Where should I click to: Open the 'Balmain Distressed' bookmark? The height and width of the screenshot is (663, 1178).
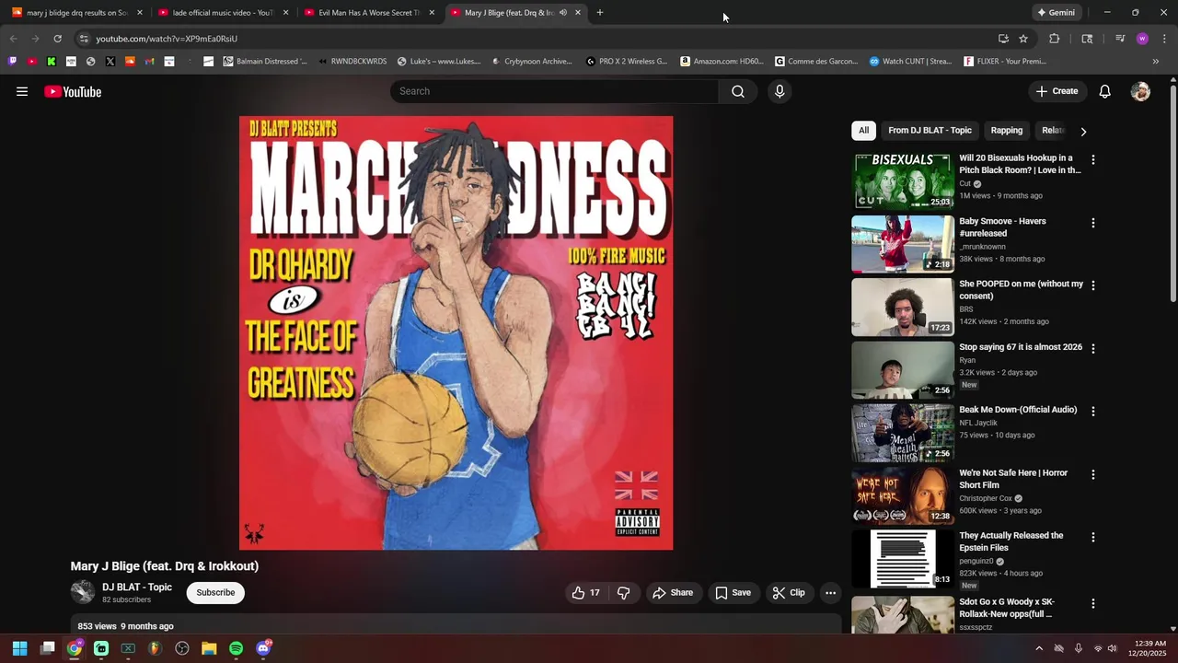pos(265,62)
